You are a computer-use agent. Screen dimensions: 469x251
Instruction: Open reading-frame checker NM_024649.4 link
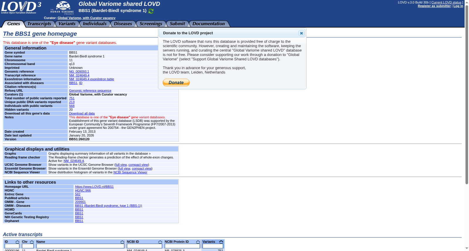(74, 161)
